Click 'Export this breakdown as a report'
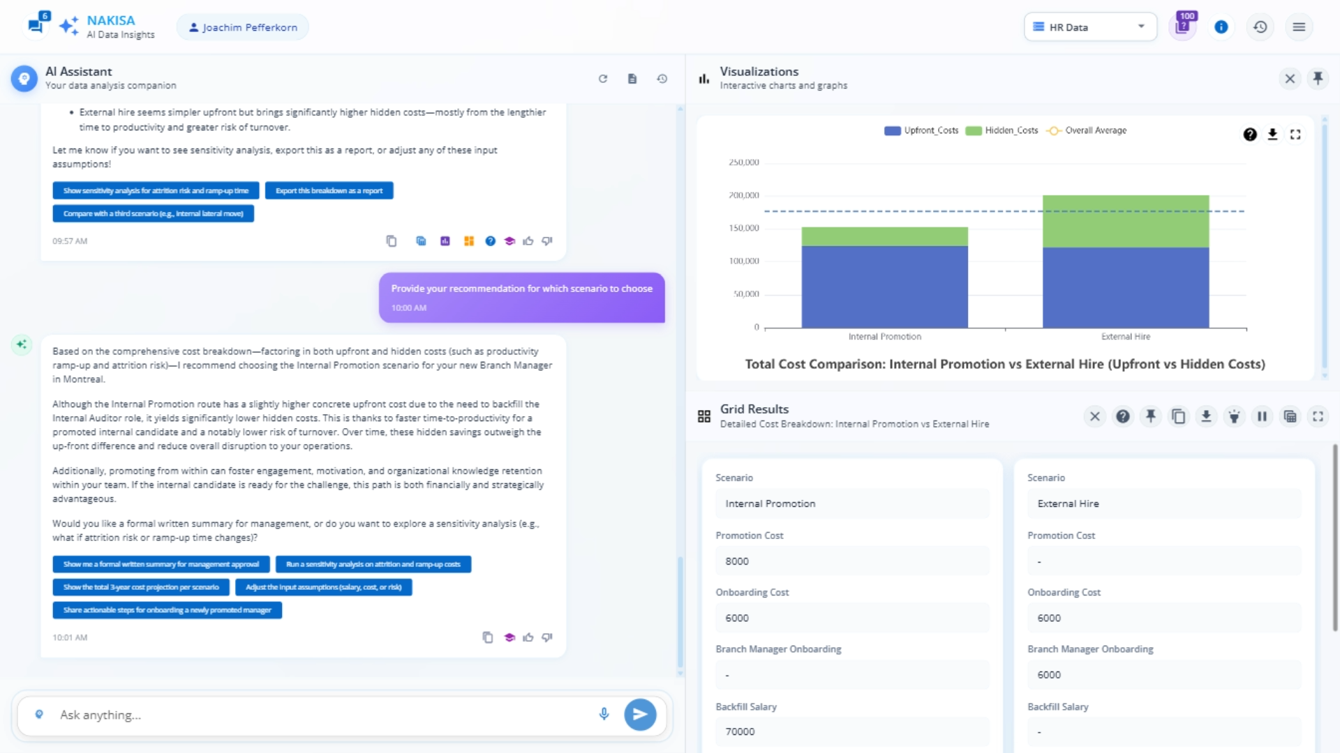The image size is (1340, 753). pyautogui.click(x=329, y=190)
